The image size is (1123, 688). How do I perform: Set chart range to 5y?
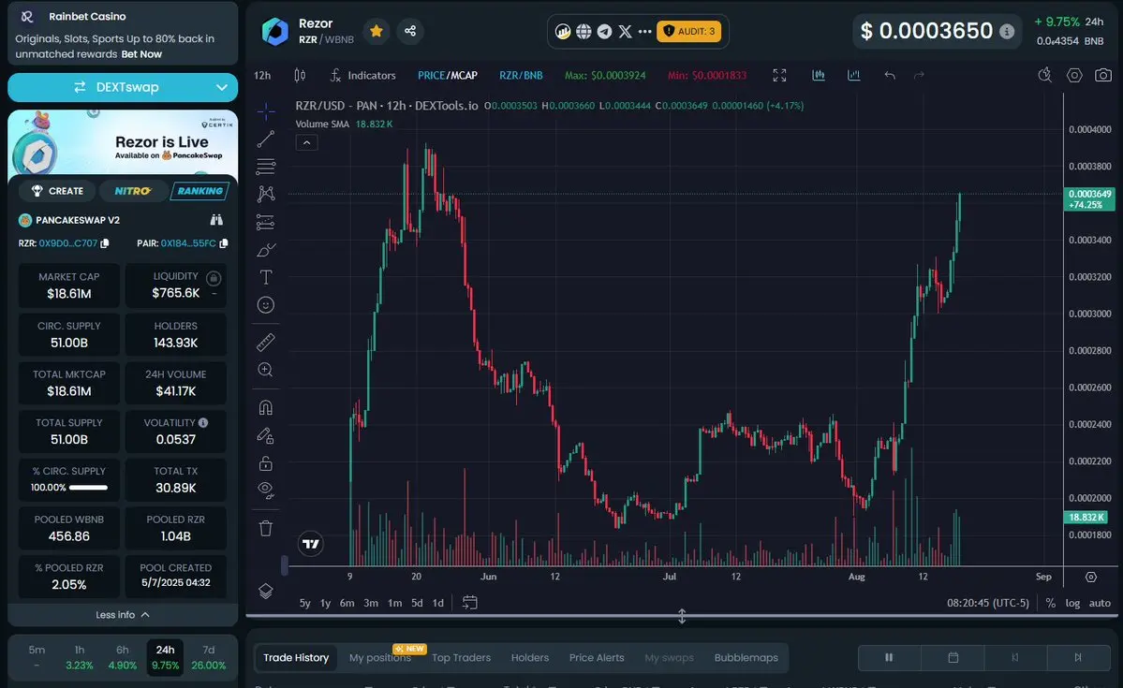tap(305, 603)
